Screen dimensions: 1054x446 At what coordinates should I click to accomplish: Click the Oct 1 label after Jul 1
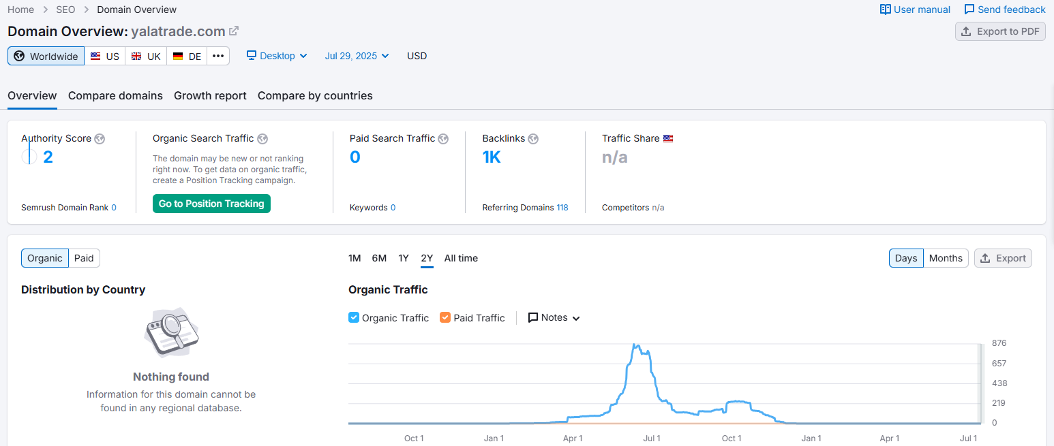[x=732, y=438]
